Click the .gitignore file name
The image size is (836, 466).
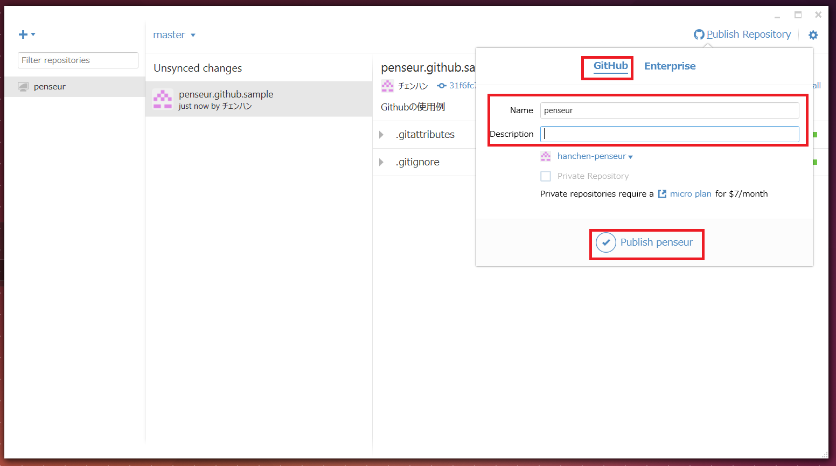[x=417, y=162]
